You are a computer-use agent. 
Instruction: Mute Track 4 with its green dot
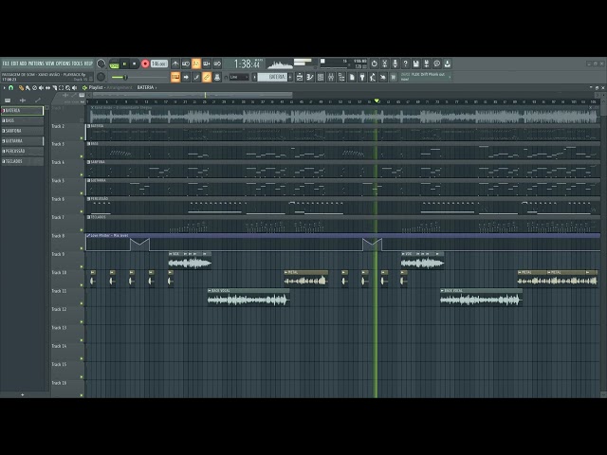point(82,174)
